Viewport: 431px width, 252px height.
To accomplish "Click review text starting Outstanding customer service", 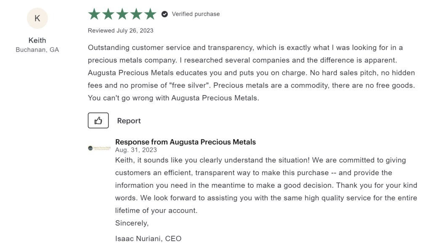I will click(x=252, y=72).
